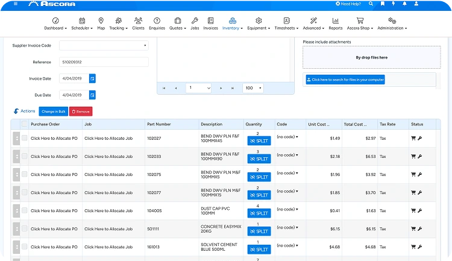
Task: Click Allocate PO link for part 102027
Action: pyautogui.click(x=54, y=139)
